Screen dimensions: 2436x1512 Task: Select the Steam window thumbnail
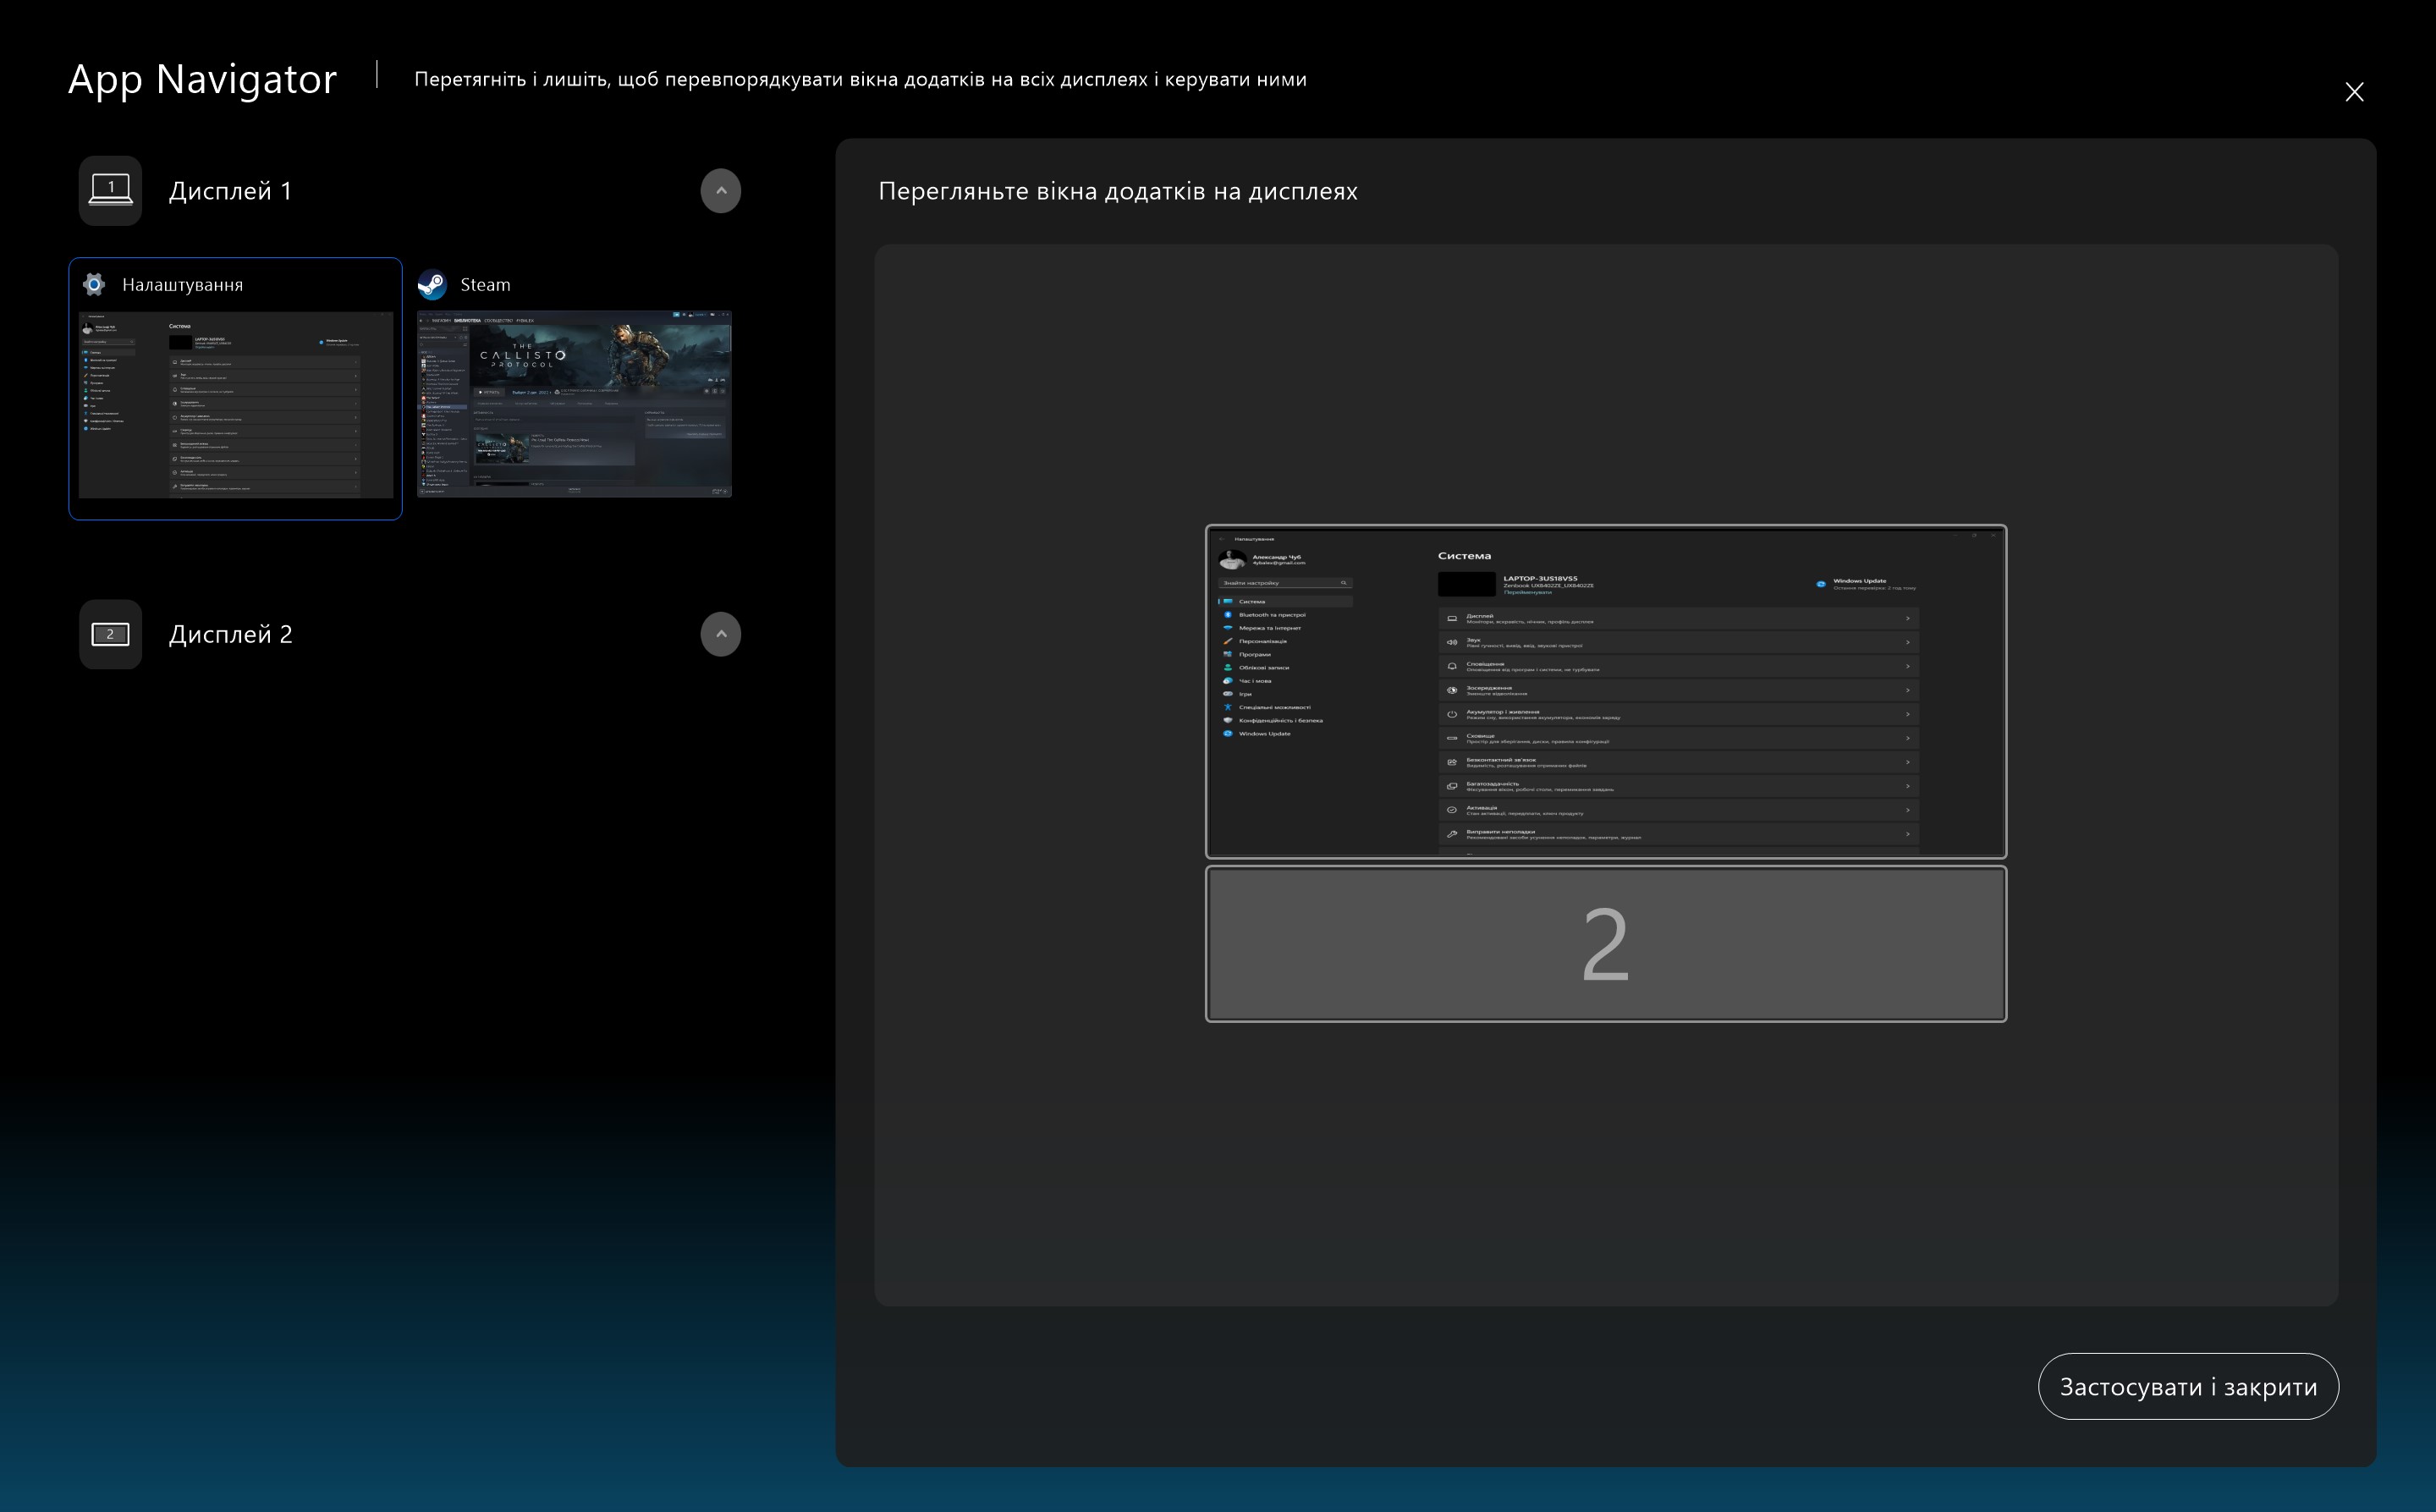coord(574,404)
